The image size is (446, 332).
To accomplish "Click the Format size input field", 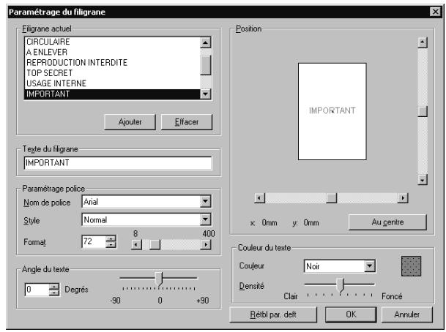I will [94, 241].
